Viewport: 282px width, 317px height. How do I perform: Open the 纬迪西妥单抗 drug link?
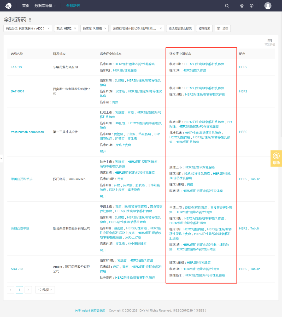click(20, 228)
